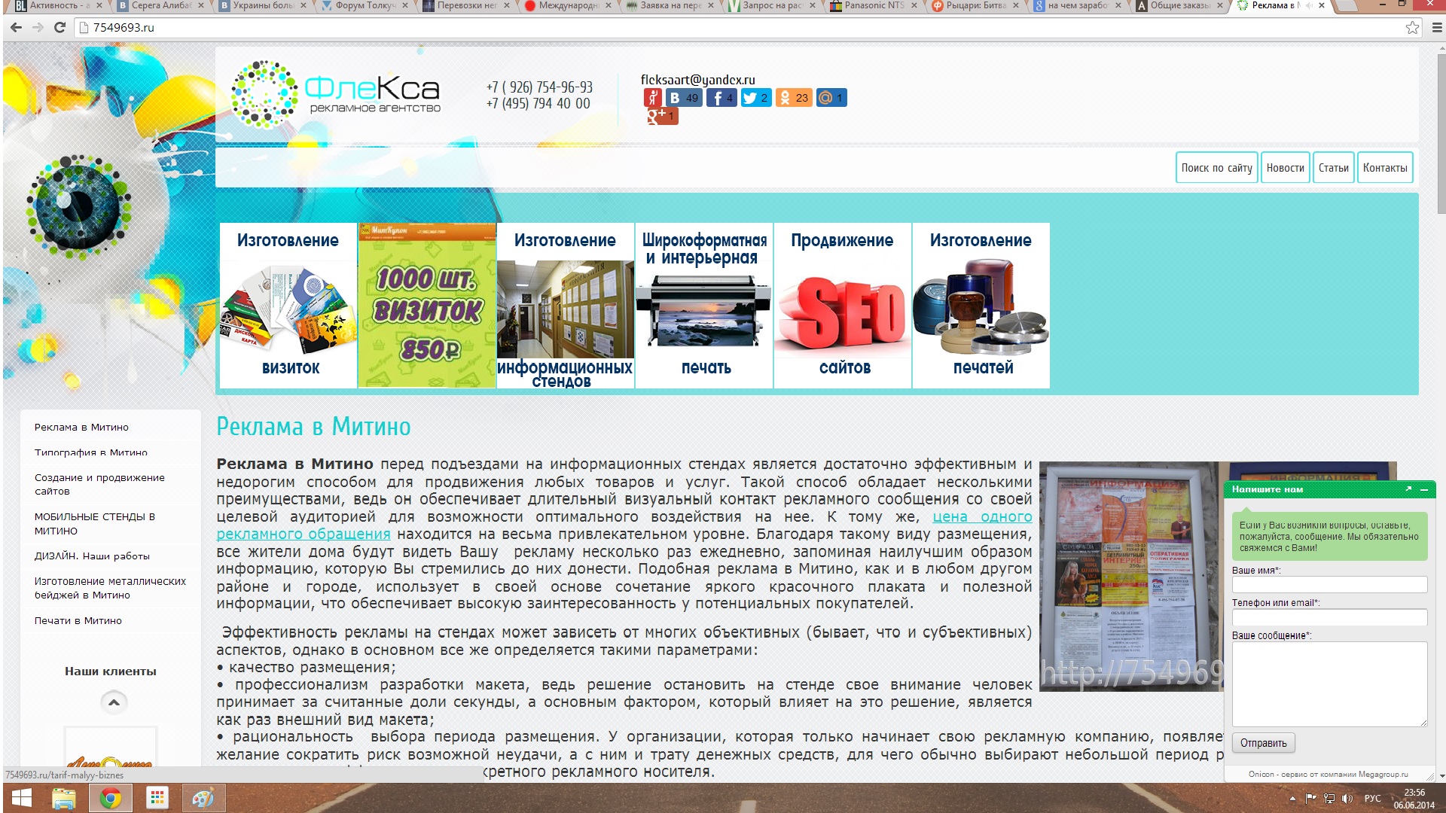Image resolution: width=1446 pixels, height=813 pixels.
Task: Open the Изготовление визиток banner
Action: 288,306
